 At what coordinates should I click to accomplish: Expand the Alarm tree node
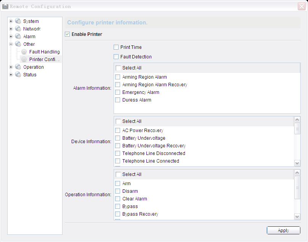pos(11,37)
